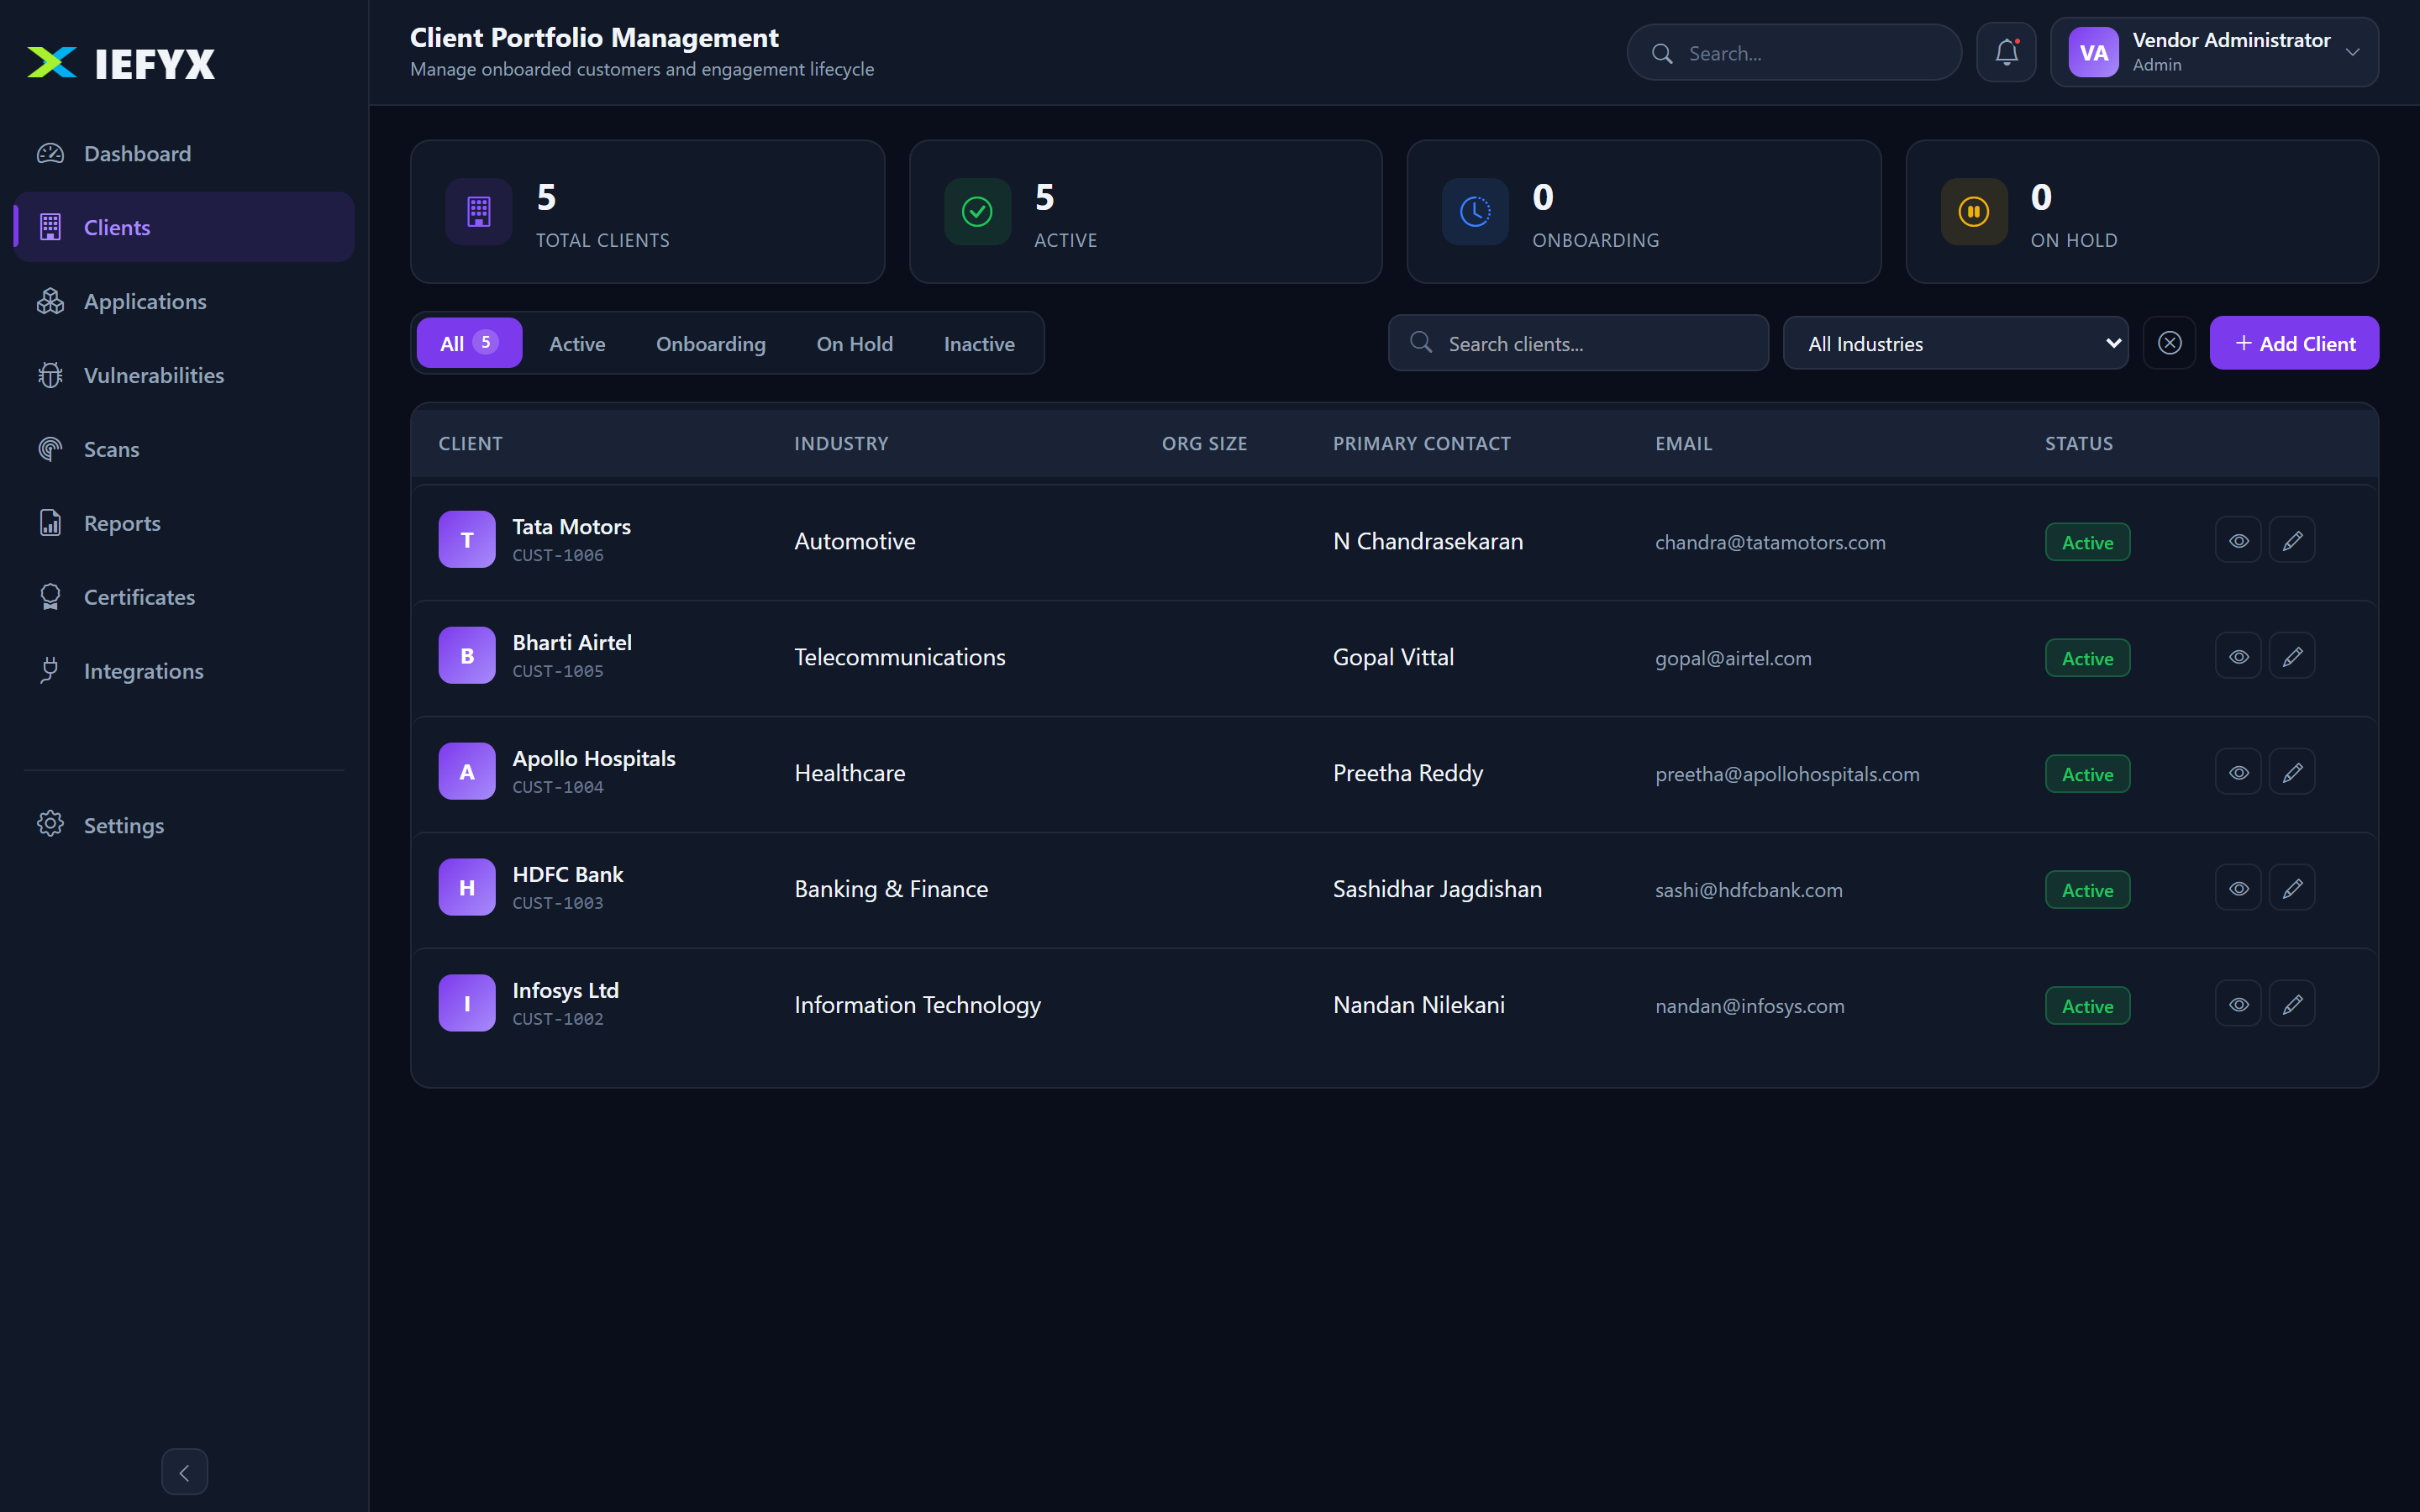This screenshot has height=1512, width=2420.
Task: Click the HDFC Bank H avatar
Action: click(467, 888)
